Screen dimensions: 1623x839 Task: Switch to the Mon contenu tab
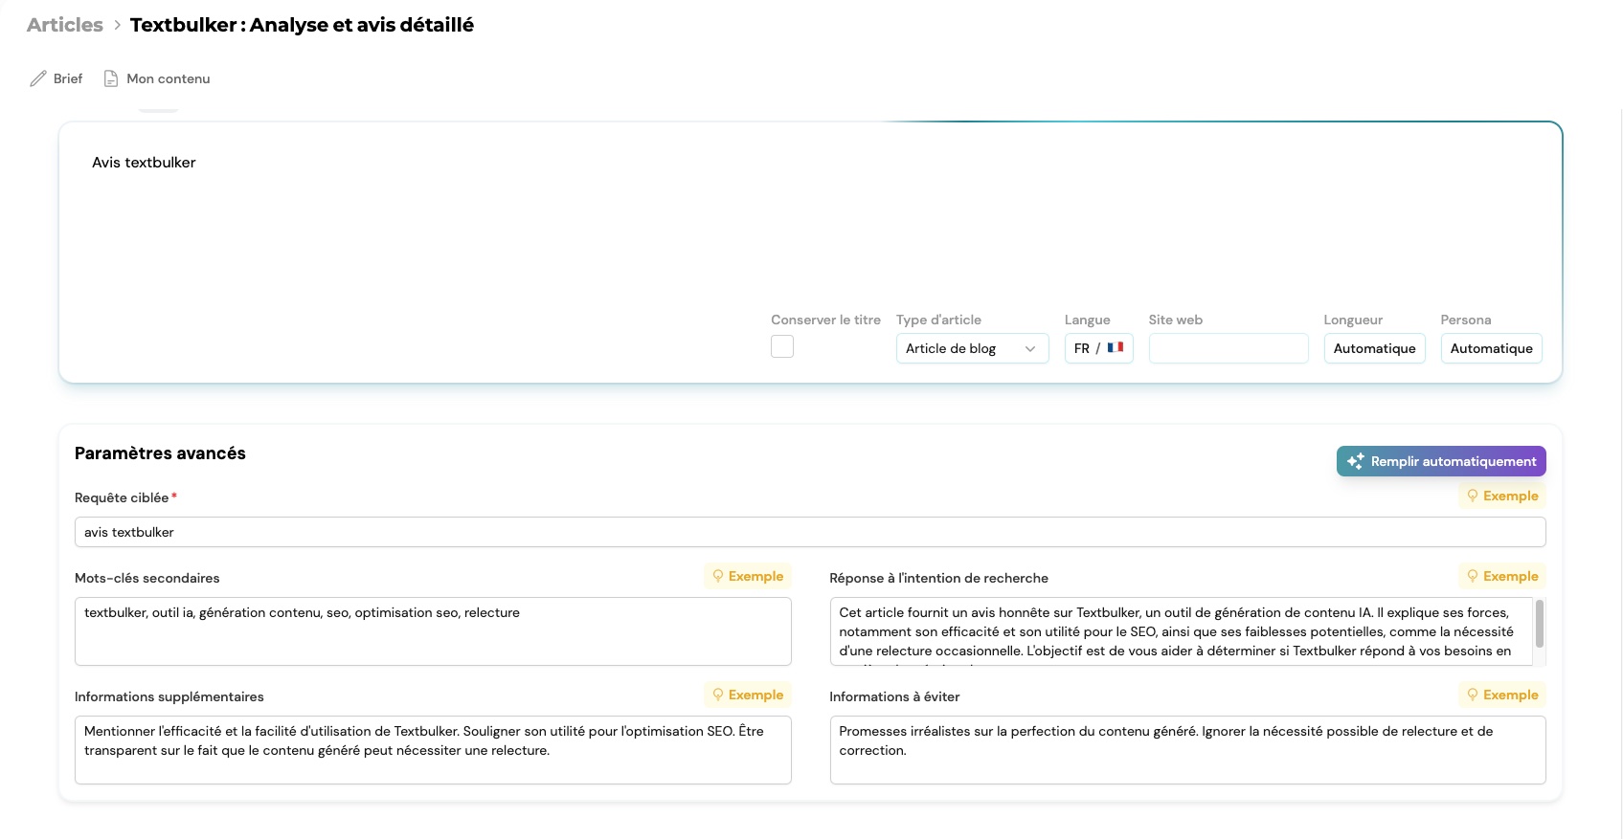[157, 78]
